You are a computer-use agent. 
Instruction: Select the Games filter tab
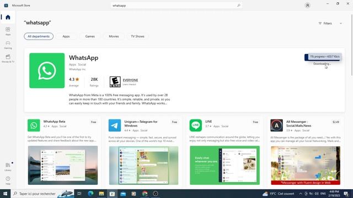tap(90, 36)
